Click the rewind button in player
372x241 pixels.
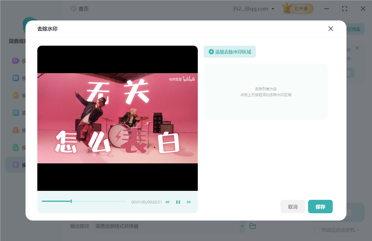click(x=167, y=202)
